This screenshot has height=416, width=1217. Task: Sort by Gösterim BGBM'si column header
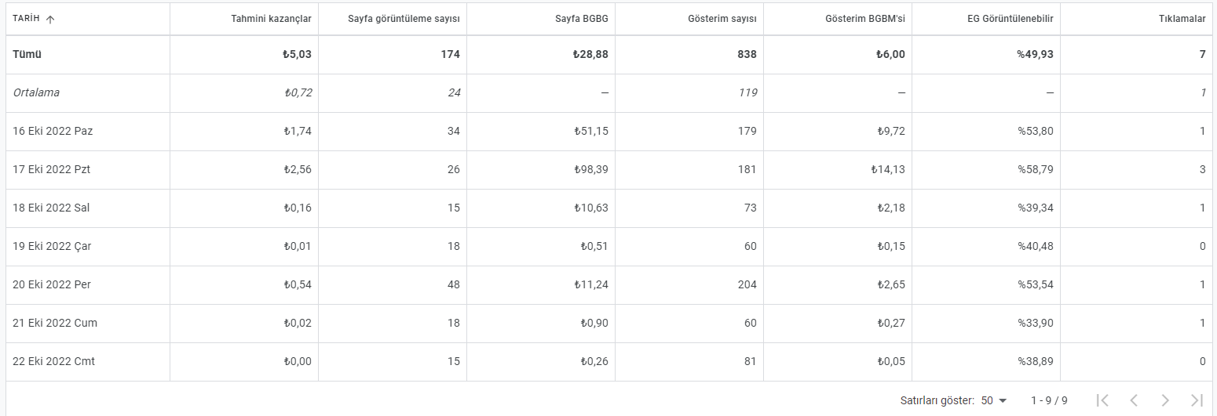865,19
